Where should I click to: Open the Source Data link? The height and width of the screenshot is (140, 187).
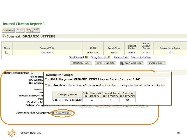point(121,57)
